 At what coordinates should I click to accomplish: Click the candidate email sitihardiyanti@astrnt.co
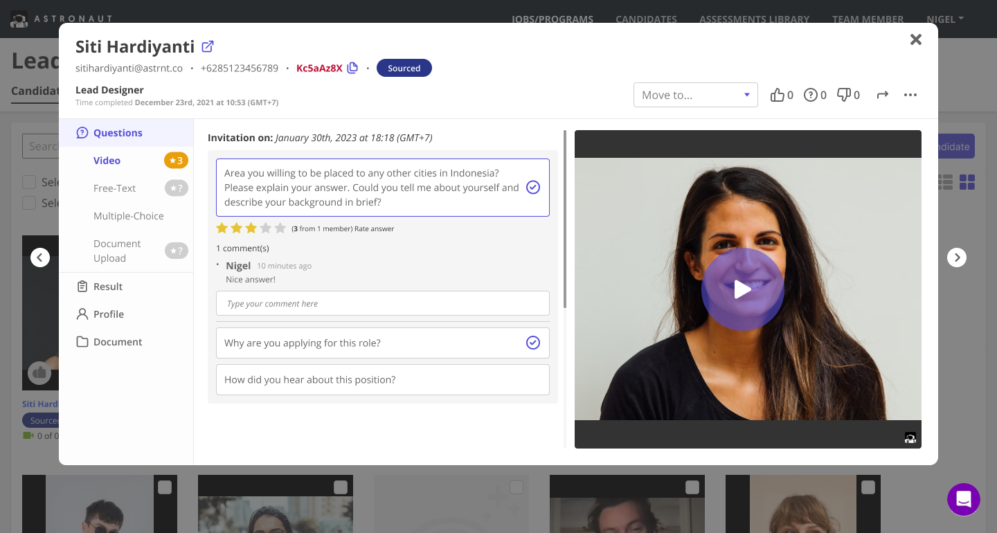(x=129, y=68)
